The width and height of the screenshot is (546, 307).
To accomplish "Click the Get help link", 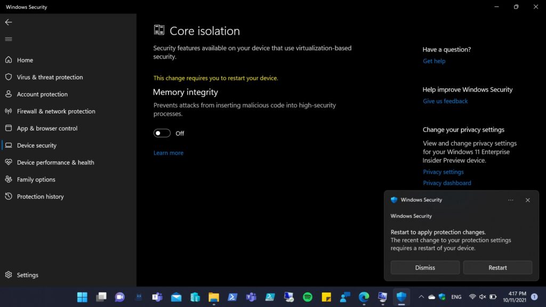I will tap(434, 61).
